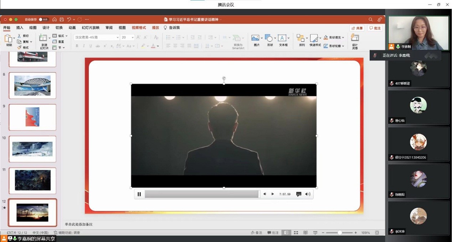The height and width of the screenshot is (242, 452).
Task: Open the Design (设计) ribbon tab
Action: coord(46,28)
